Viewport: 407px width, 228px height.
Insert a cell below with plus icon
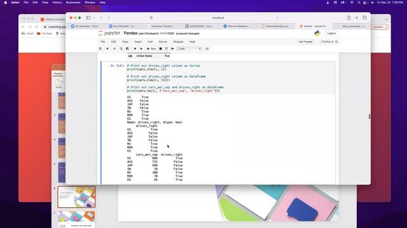[107, 49]
